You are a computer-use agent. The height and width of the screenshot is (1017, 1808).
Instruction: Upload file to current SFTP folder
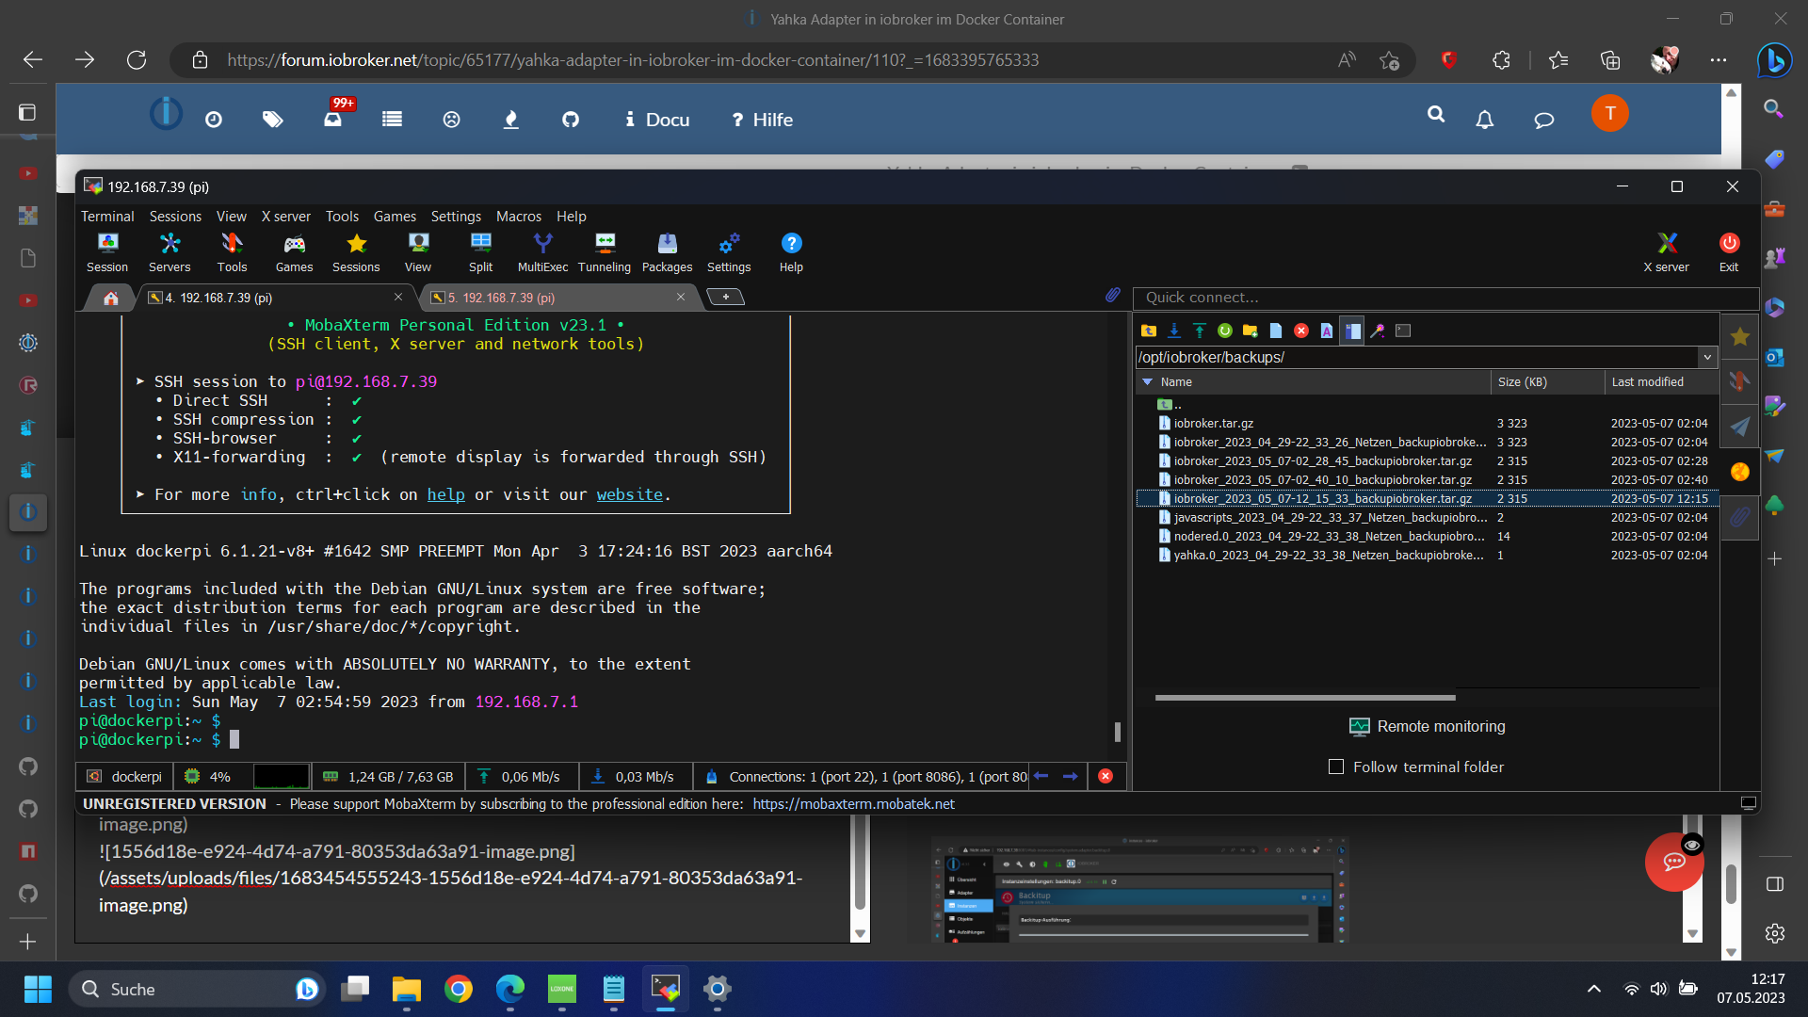point(1199,331)
